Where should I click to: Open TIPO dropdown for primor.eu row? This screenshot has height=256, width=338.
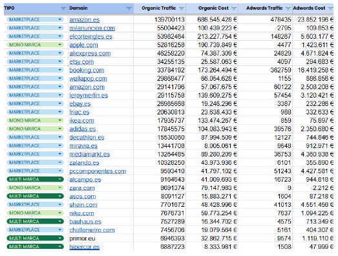(59, 238)
